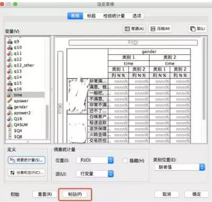The width and height of the screenshot is (212, 202).
Task: Click the 普通(A) normal view button
Action: (x=134, y=29)
